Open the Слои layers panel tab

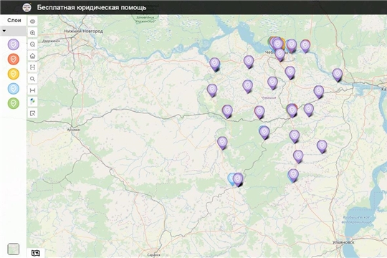pyautogui.click(x=14, y=20)
